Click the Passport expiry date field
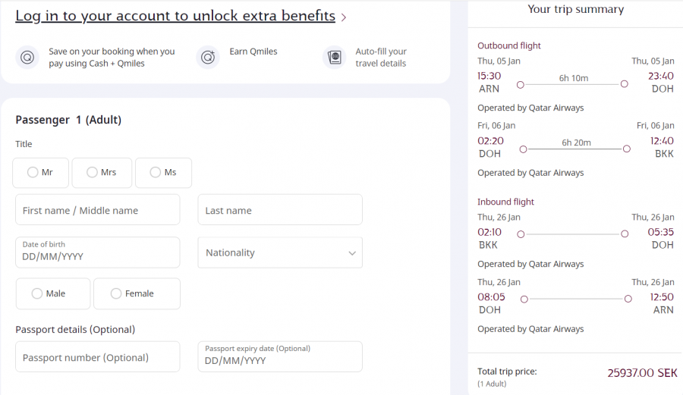Screen dimensions: 683x395 coord(279,357)
